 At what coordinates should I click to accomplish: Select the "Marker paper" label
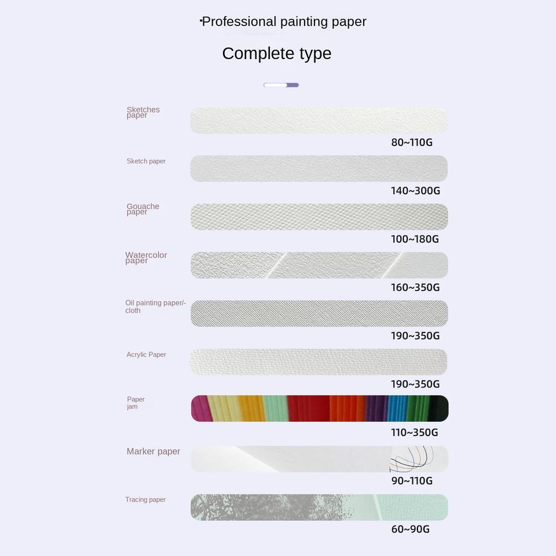click(x=153, y=451)
